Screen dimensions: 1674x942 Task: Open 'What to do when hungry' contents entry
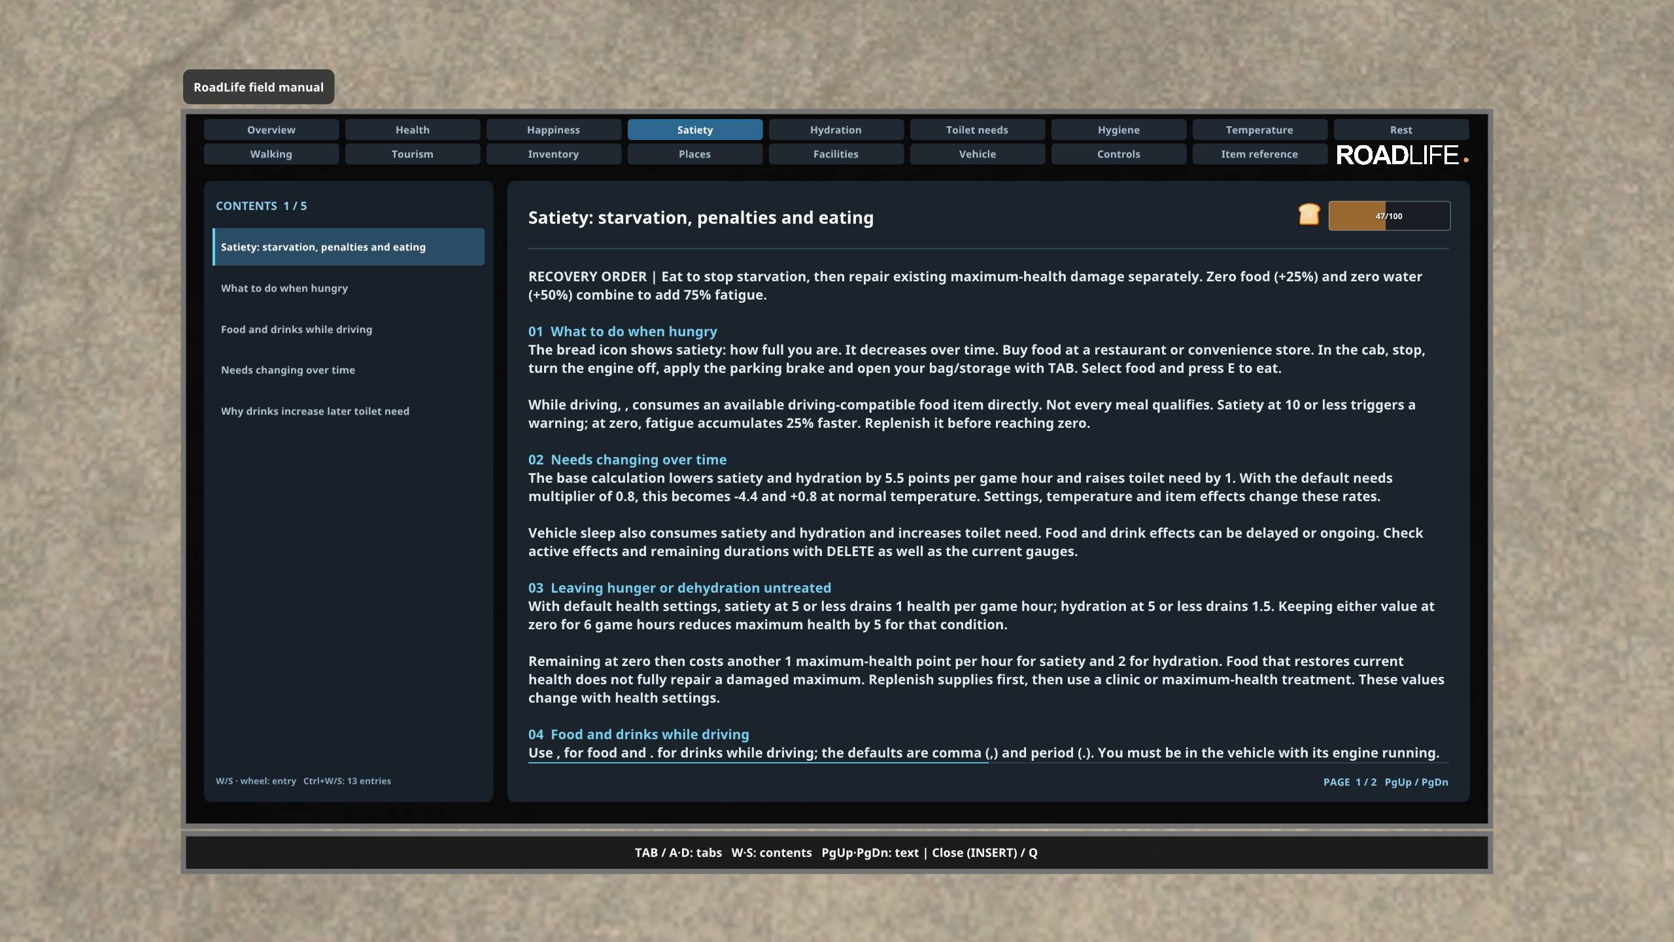pos(349,288)
